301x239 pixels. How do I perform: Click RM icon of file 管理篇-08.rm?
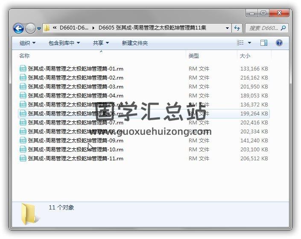[x=23, y=132]
